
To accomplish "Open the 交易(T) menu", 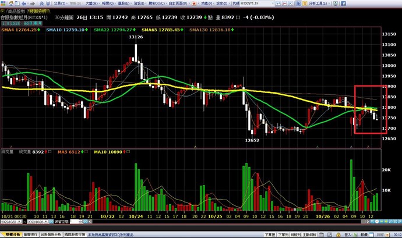I will pyautogui.click(x=59, y=3).
